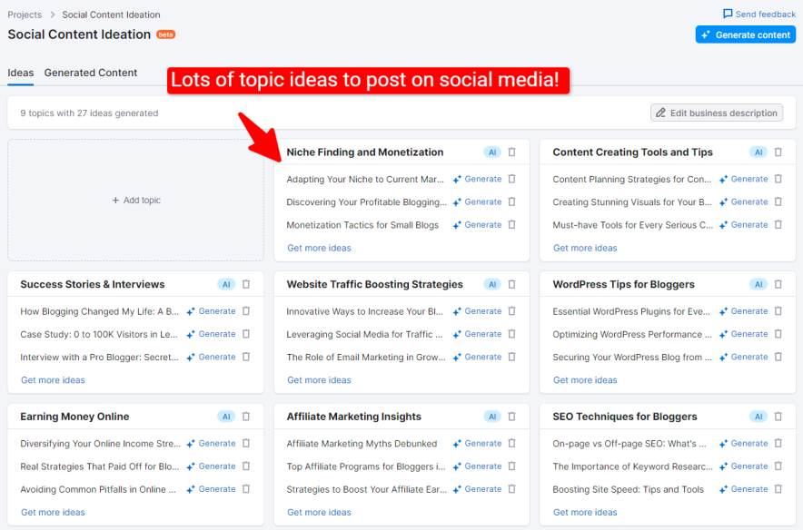Switch to the Generated Content tab
This screenshot has width=803, height=530.
point(91,73)
